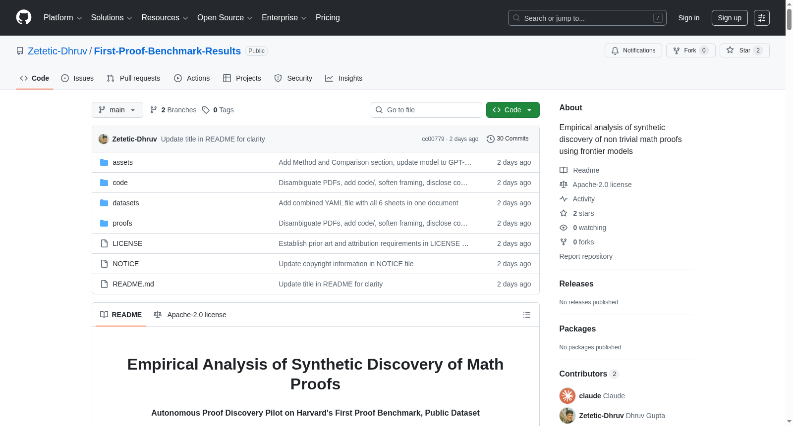The width and height of the screenshot is (793, 426).
Task: View repository Activity
Action: click(577, 199)
